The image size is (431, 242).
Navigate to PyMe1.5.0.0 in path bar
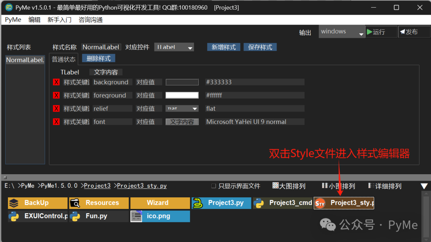pyautogui.click(x=59, y=186)
